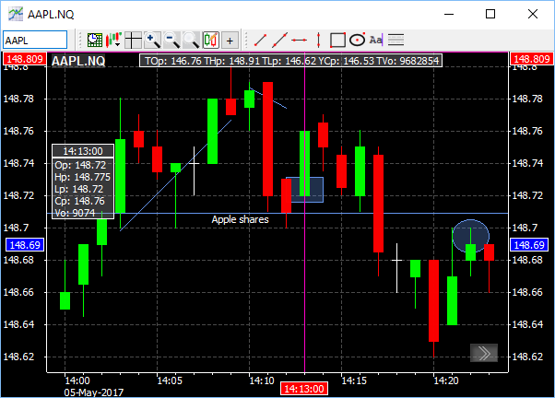The height and width of the screenshot is (398, 555).
Task: Click the green-red candle compare icon
Action: click(210, 40)
